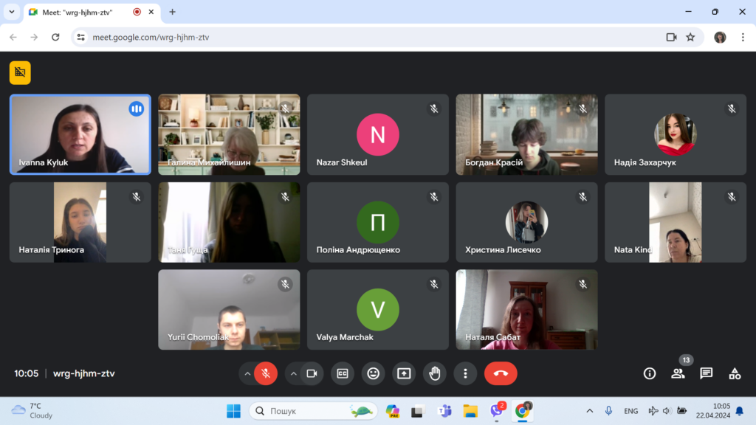Viewport: 756px width, 425px height.
Task: Raise hand in the meeting
Action: click(435, 373)
